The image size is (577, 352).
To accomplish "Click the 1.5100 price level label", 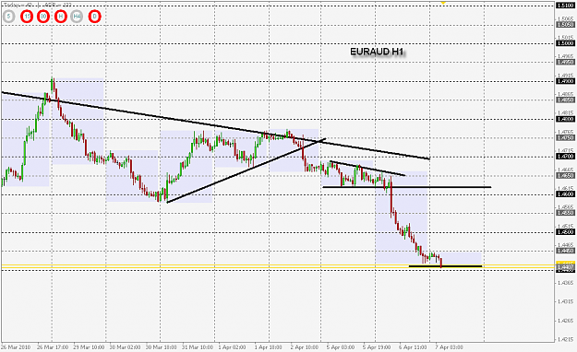I will pyautogui.click(x=565, y=6).
